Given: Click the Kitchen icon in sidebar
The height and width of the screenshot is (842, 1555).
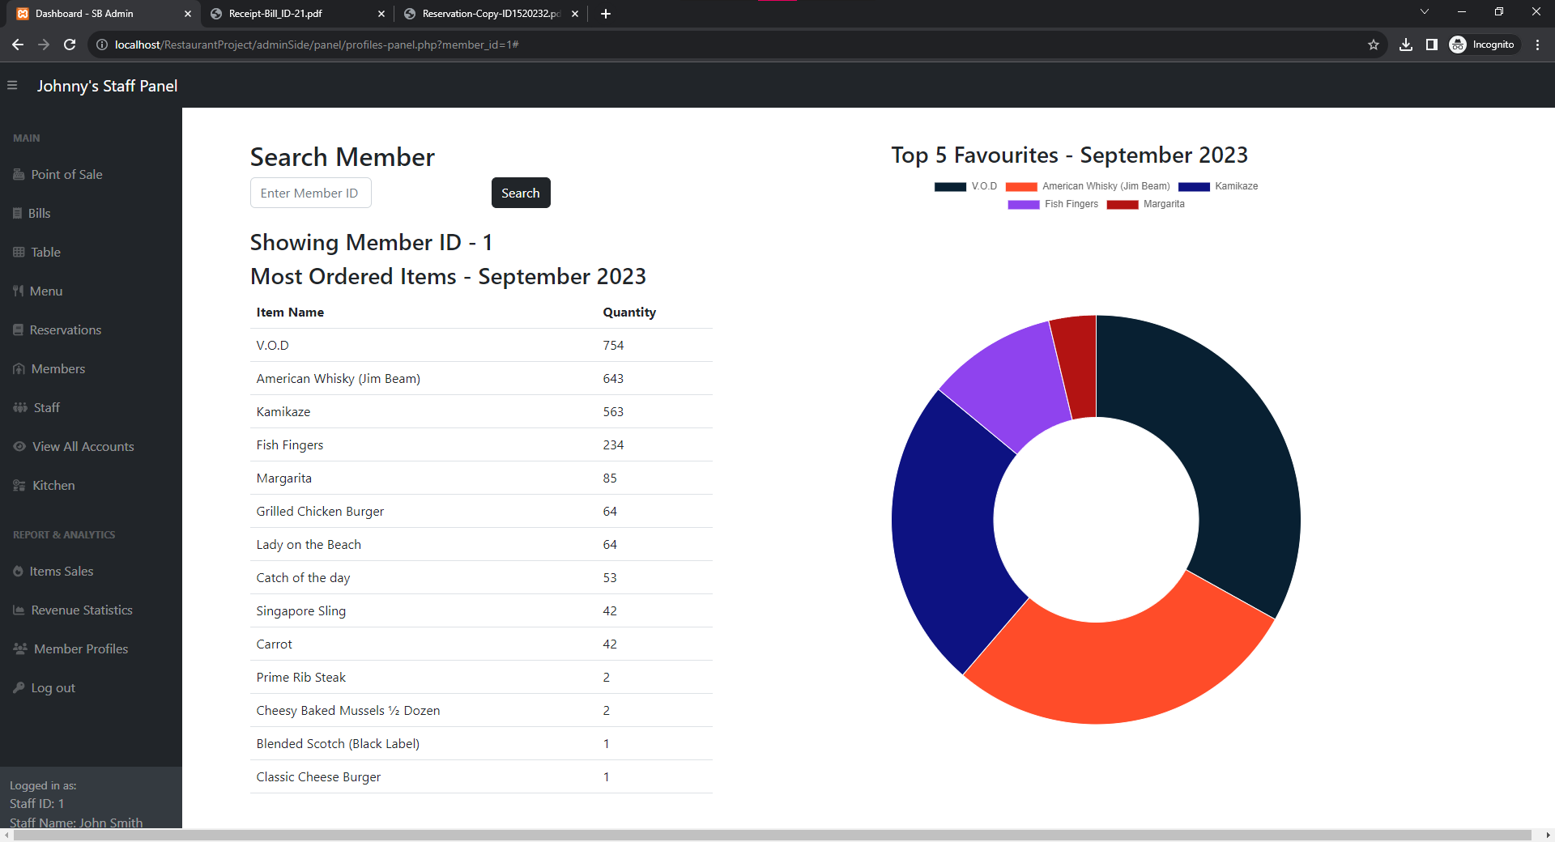Looking at the screenshot, I should [19, 486].
